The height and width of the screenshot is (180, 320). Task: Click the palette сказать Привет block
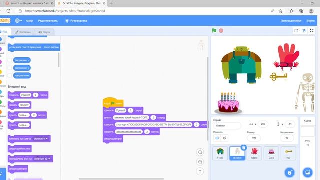(19, 105)
